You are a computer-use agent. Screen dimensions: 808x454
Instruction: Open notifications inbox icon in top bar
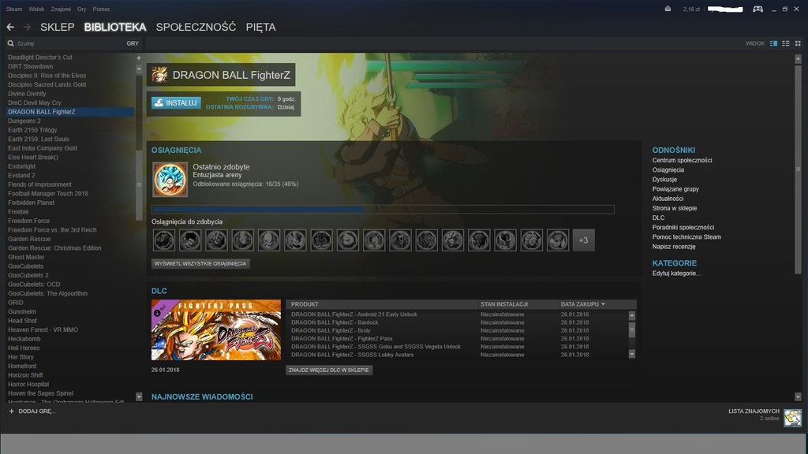point(668,9)
